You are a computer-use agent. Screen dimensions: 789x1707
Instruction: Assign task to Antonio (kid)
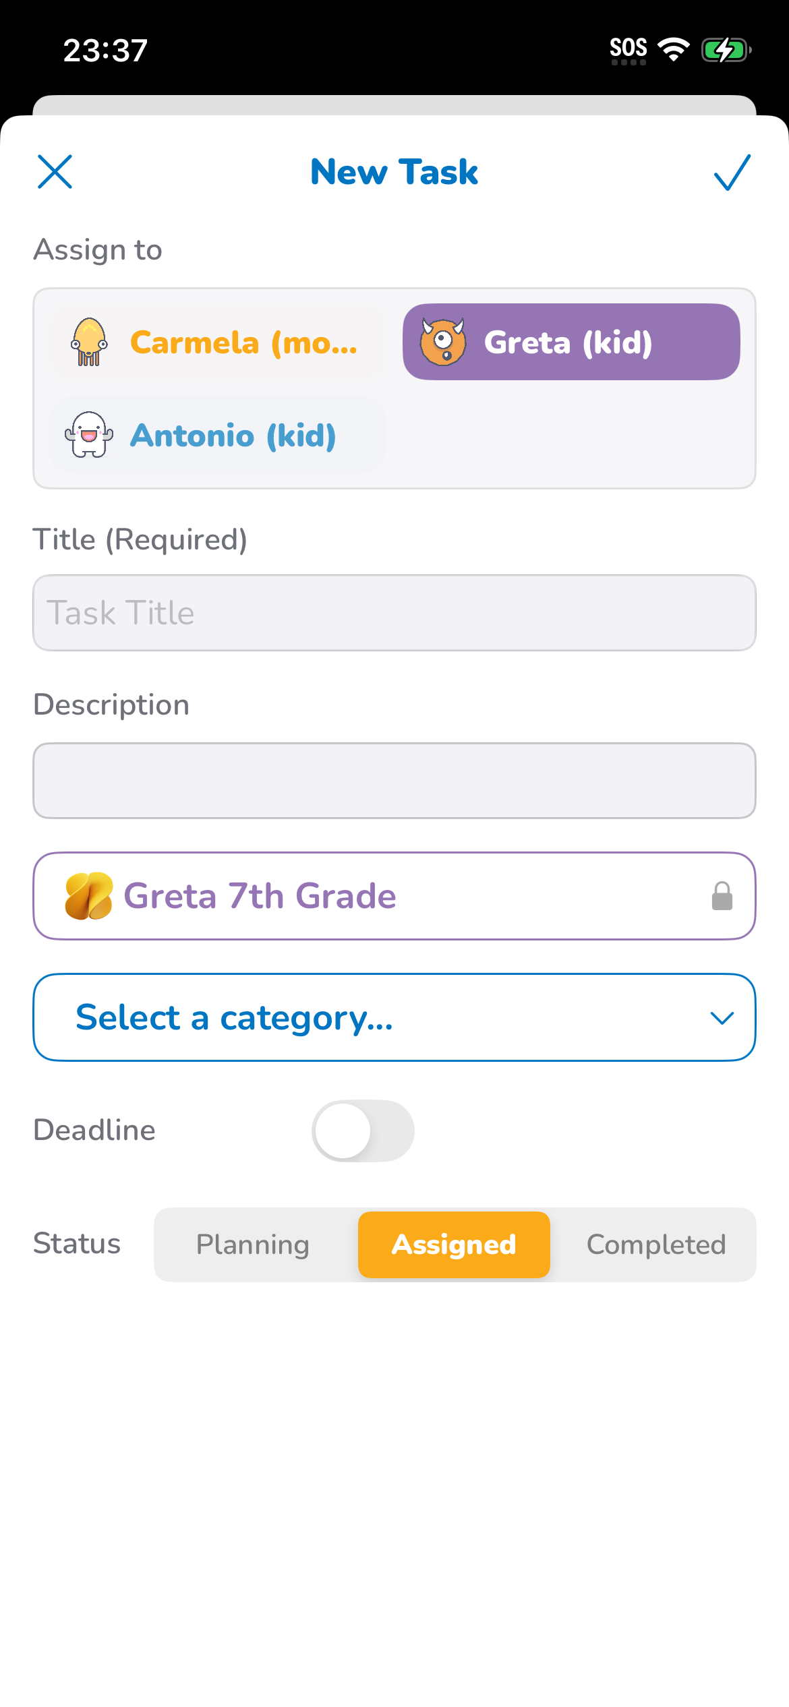click(218, 436)
